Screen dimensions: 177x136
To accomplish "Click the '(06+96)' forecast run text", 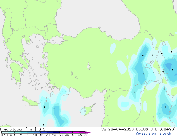I will coord(168,129).
